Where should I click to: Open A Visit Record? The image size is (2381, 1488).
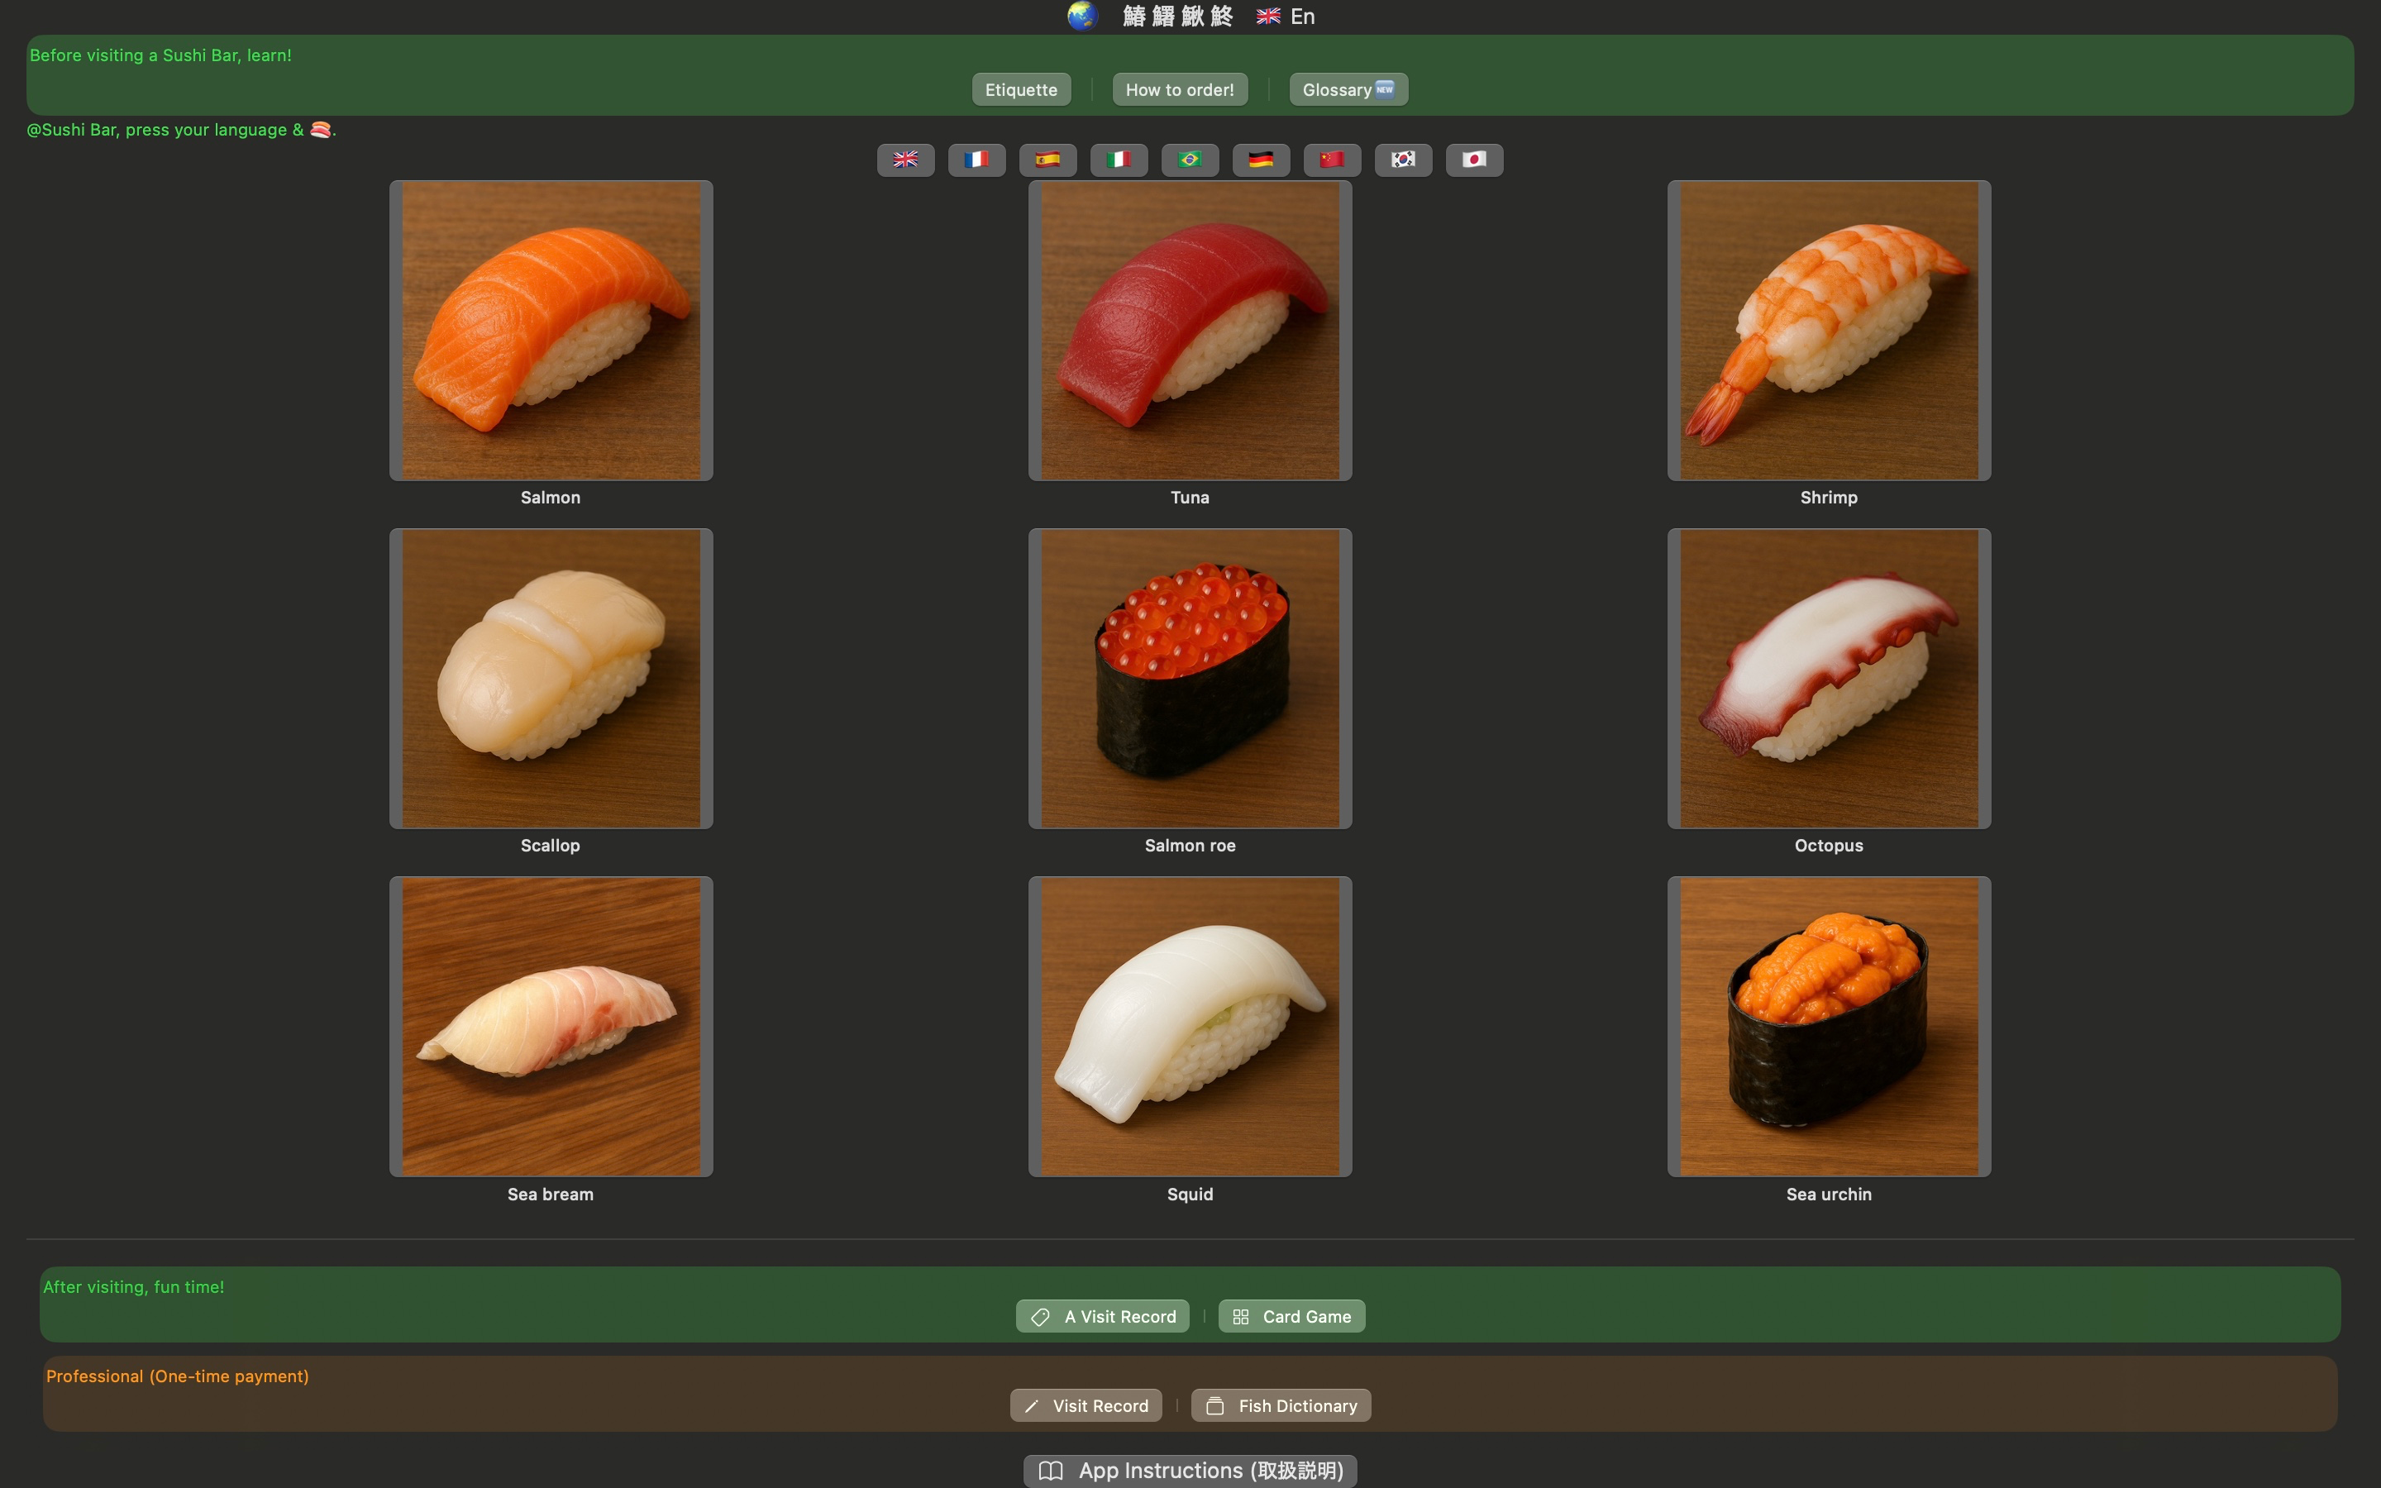(1102, 1317)
